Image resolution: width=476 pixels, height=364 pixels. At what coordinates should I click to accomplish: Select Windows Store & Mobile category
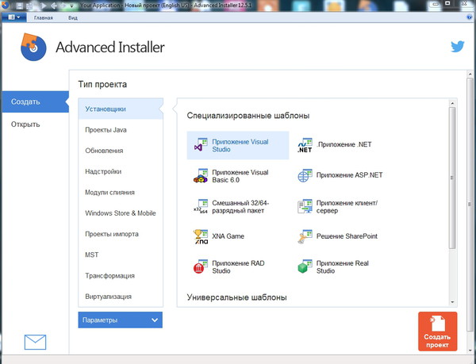121,213
